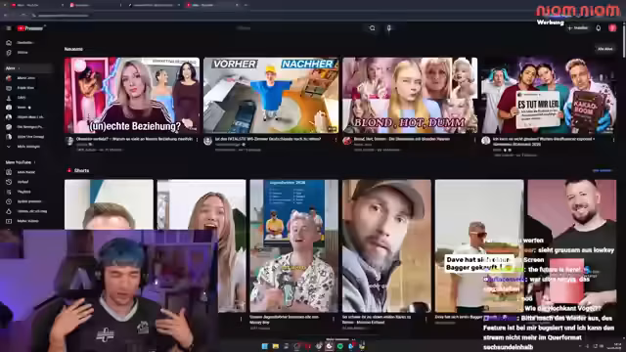Click the YouTube Premium logo

point(30,28)
